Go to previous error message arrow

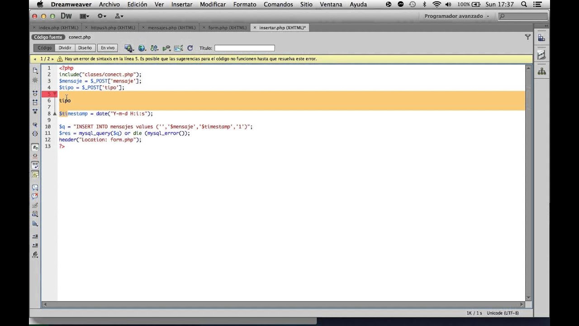pos(35,59)
